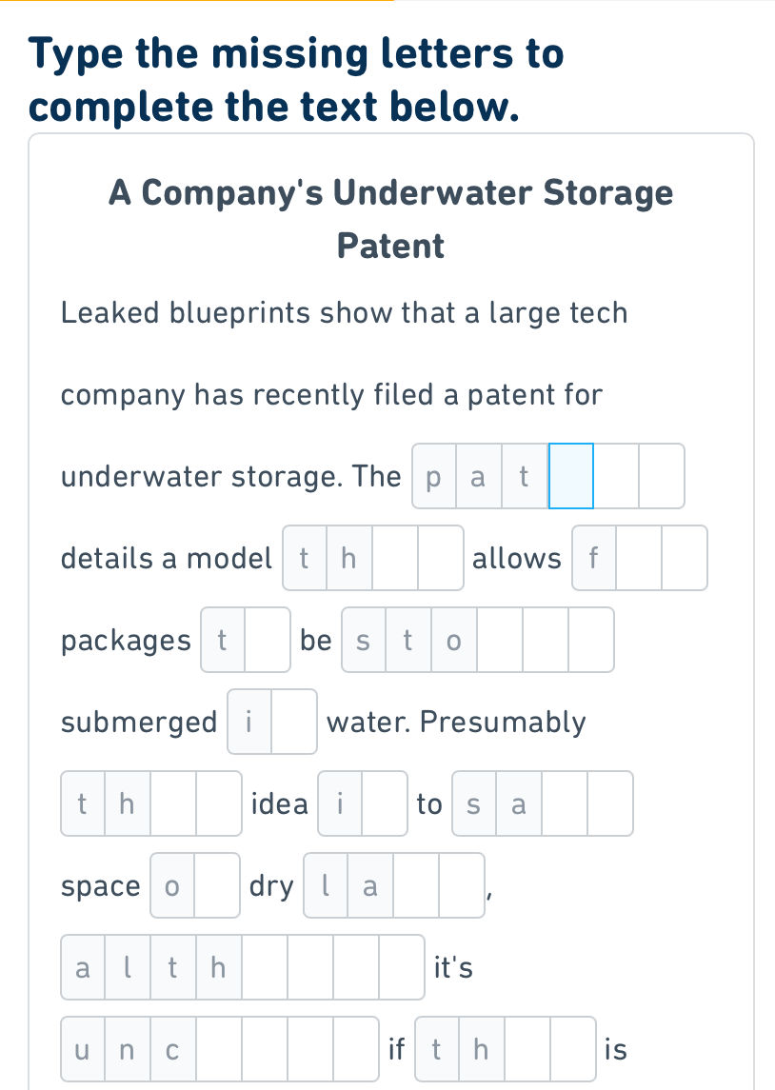Click the blank cell after "o" before "dry"
This screenshot has height=1090, width=775.
coord(217,885)
